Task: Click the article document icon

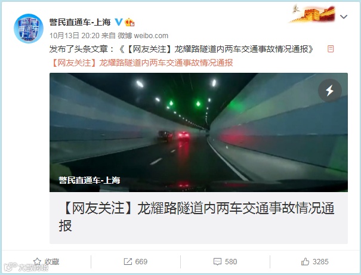Action: point(331,49)
